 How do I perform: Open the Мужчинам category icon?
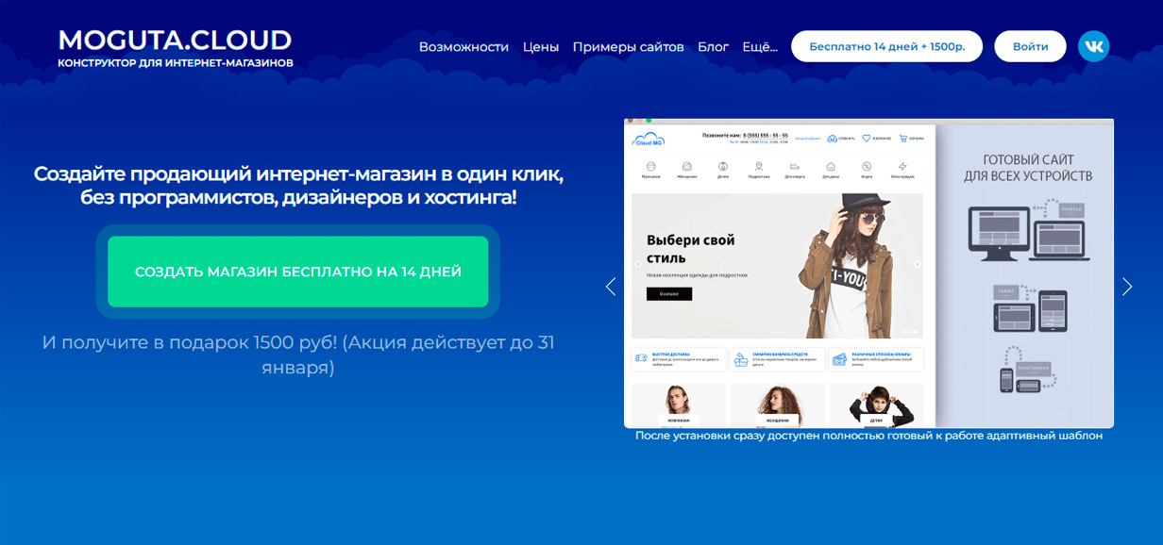[651, 165]
